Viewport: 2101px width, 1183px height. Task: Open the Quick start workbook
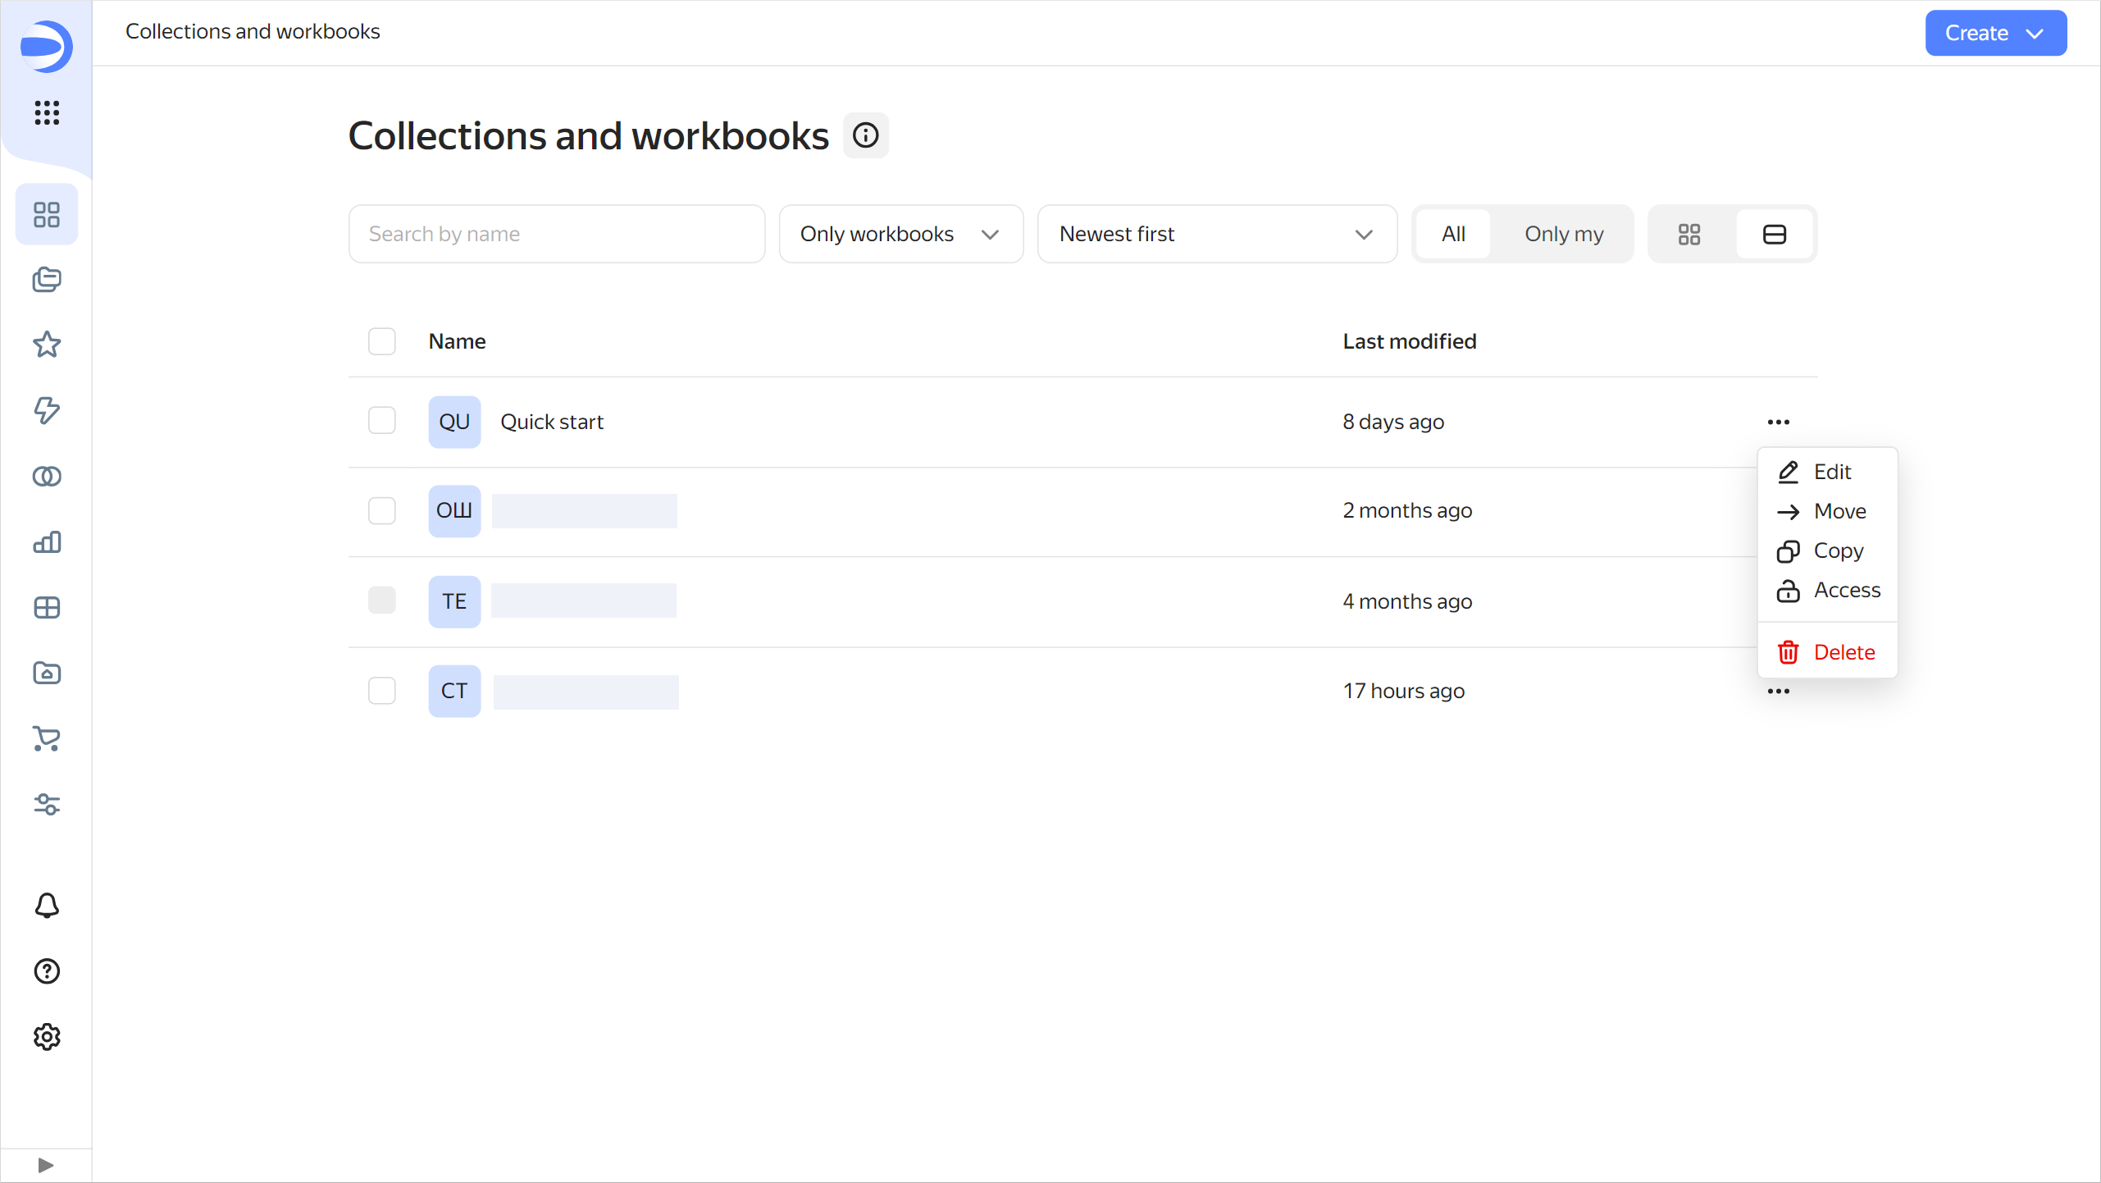[552, 422]
